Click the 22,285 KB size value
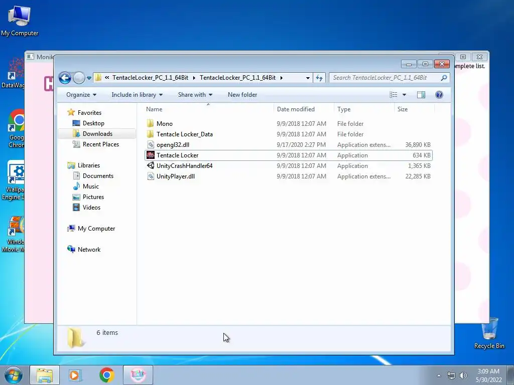The image size is (514, 385). (418, 176)
